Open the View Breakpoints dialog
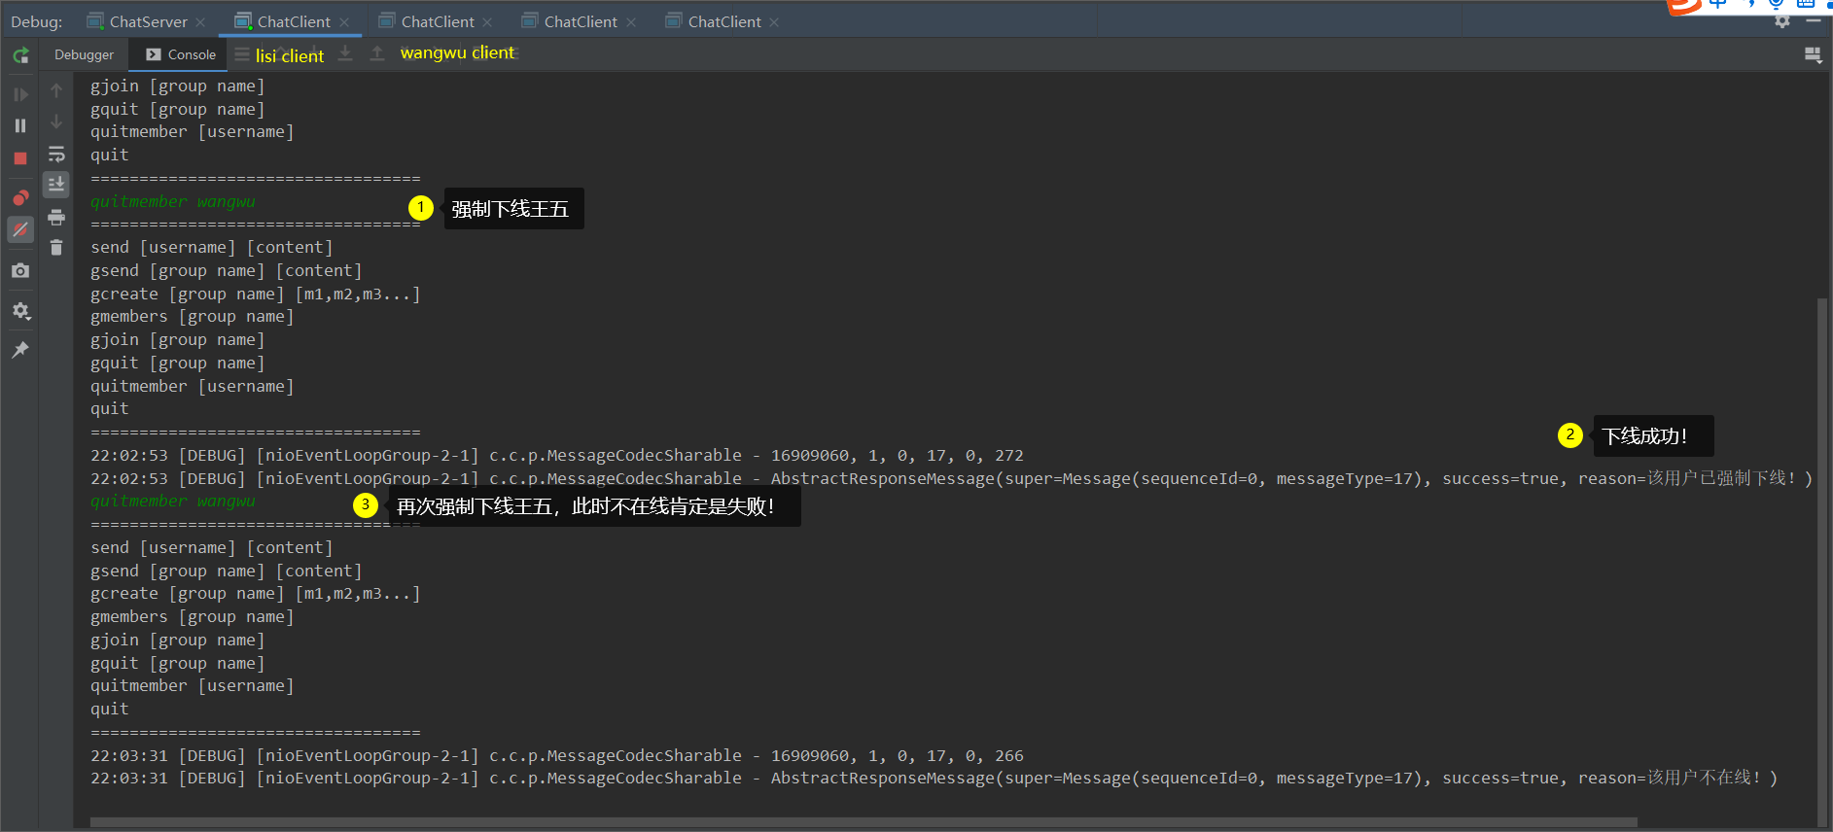This screenshot has height=832, width=1833. point(20,198)
